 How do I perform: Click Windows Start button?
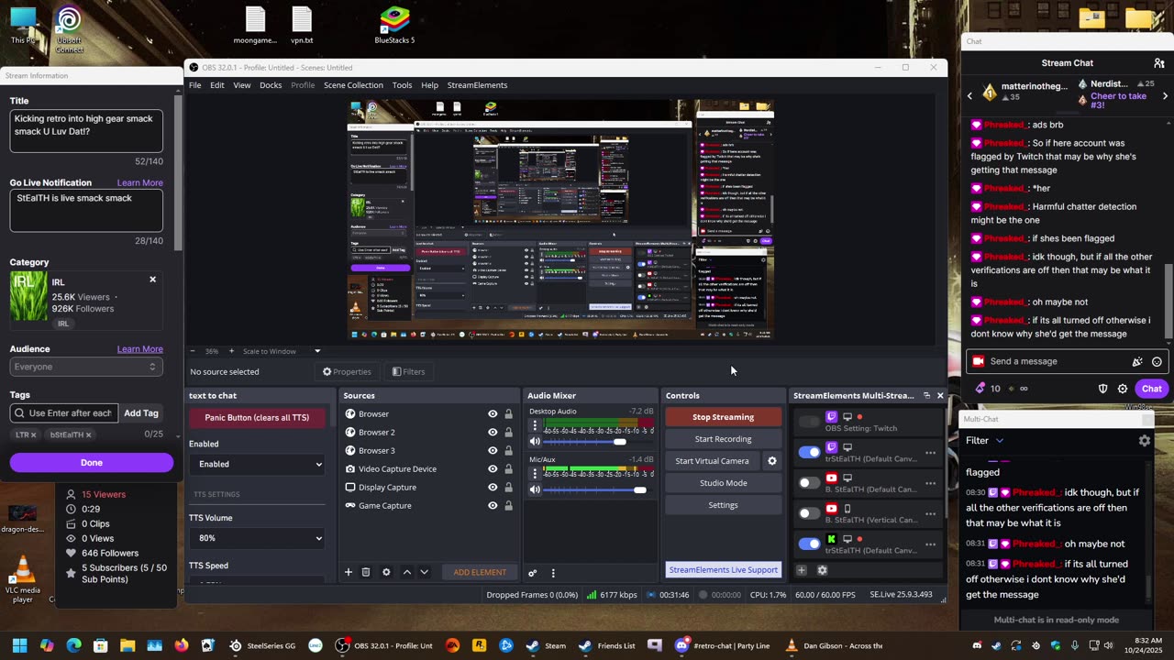coord(19,645)
